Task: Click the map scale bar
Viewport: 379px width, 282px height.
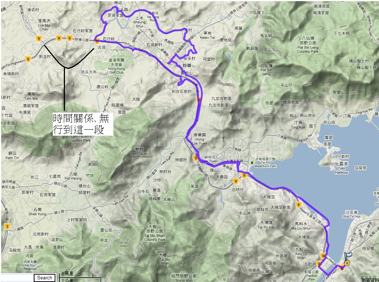Action: [x=80, y=277]
